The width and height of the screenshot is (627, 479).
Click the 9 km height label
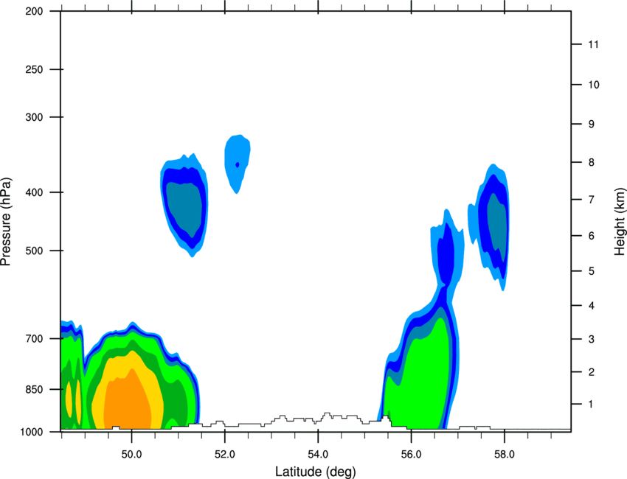point(592,125)
